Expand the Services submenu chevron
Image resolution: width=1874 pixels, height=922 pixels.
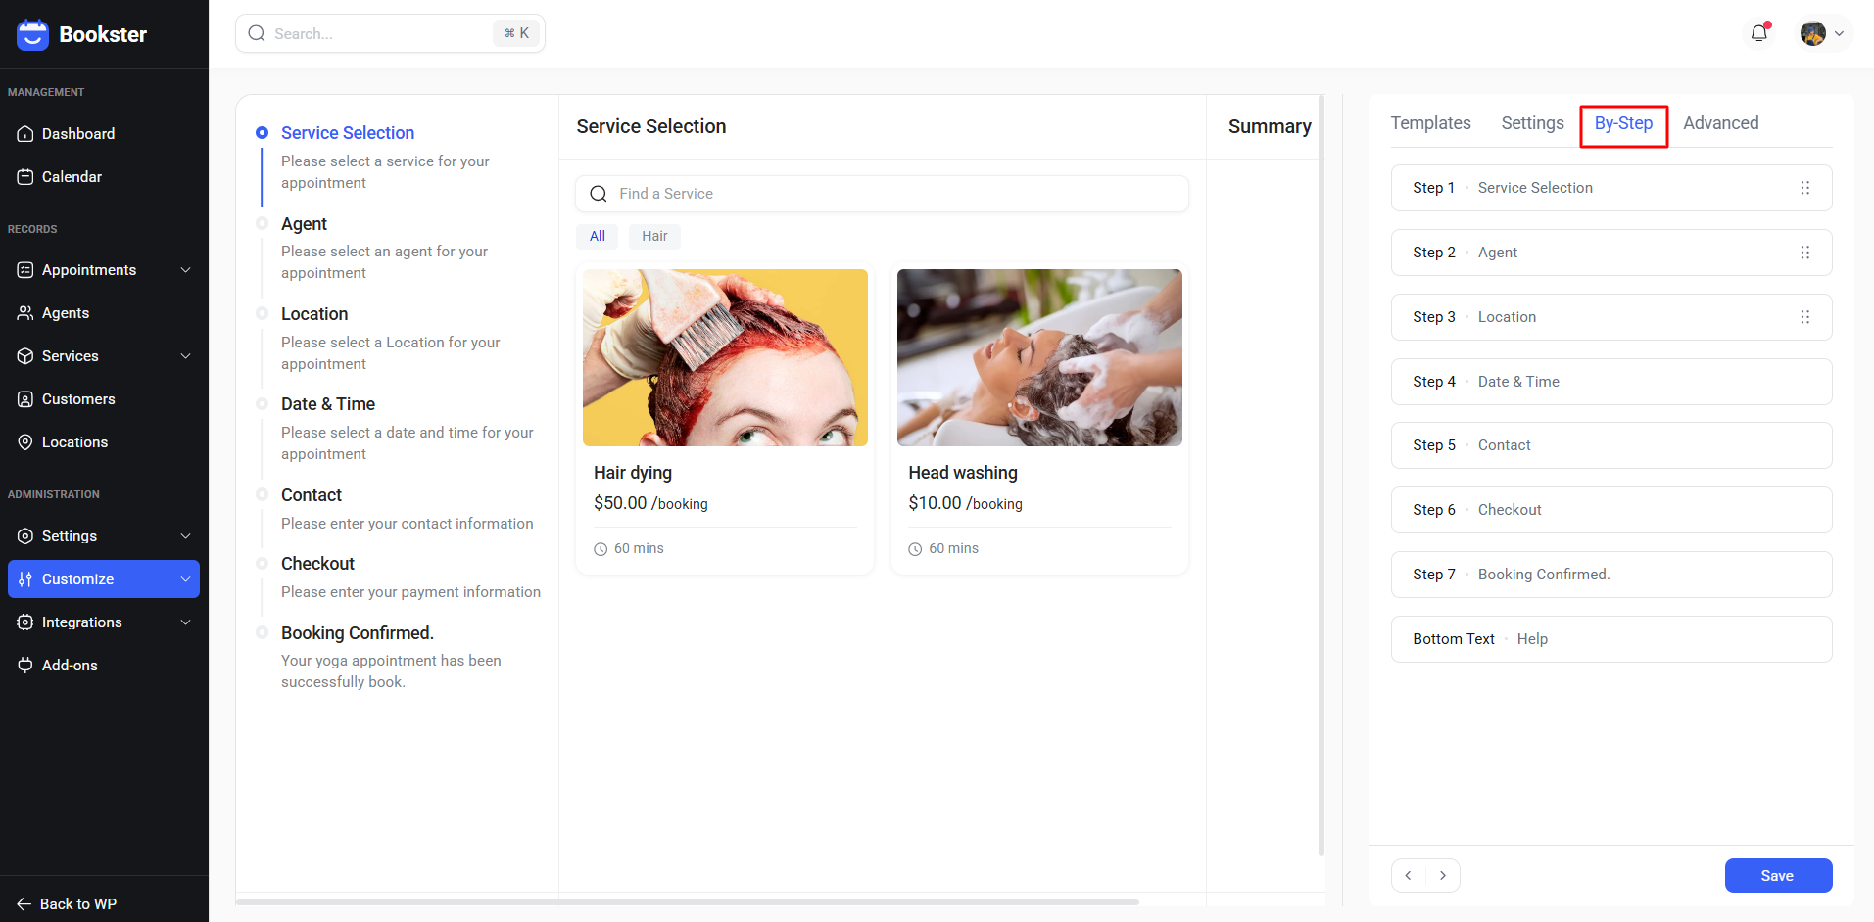coord(185,356)
